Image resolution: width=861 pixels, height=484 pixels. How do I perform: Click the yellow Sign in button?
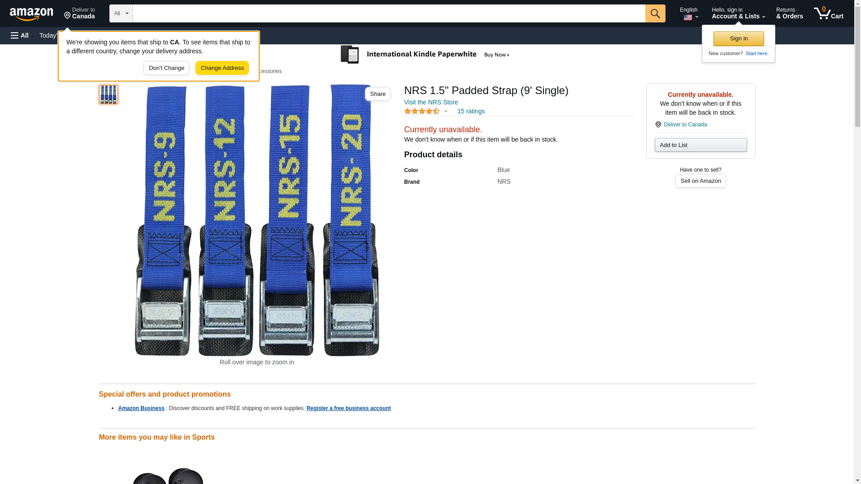coord(738,39)
